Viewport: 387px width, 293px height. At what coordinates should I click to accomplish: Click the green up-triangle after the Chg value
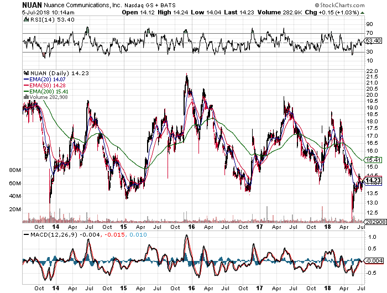pos(362,13)
